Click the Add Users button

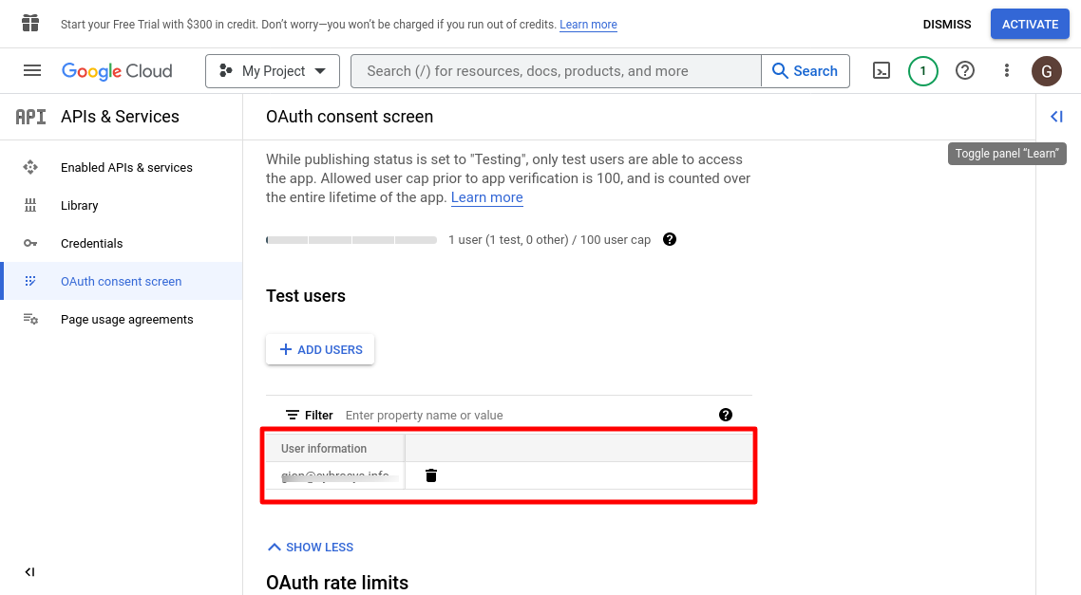[320, 350]
